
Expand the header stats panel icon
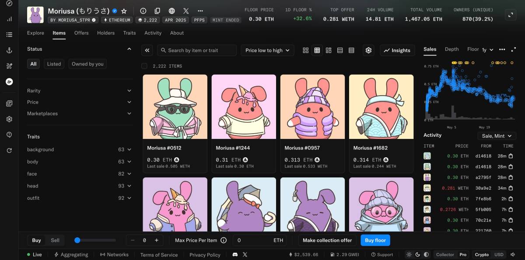click(510, 15)
